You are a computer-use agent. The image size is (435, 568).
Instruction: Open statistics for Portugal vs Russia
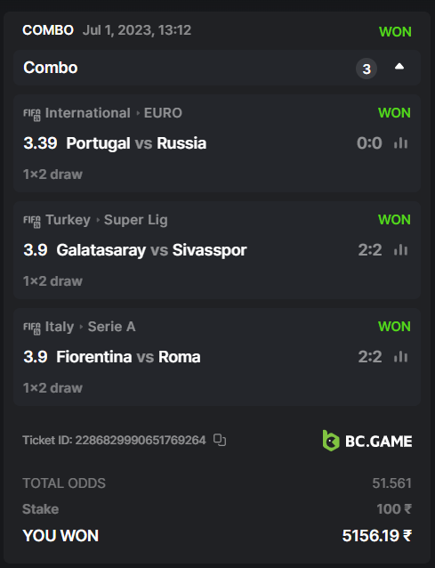(x=400, y=143)
